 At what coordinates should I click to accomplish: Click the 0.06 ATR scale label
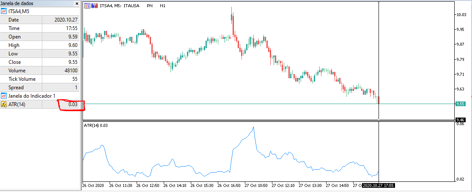461,123
